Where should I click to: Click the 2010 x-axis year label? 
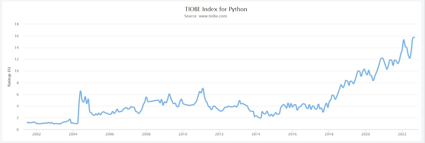point(183,134)
